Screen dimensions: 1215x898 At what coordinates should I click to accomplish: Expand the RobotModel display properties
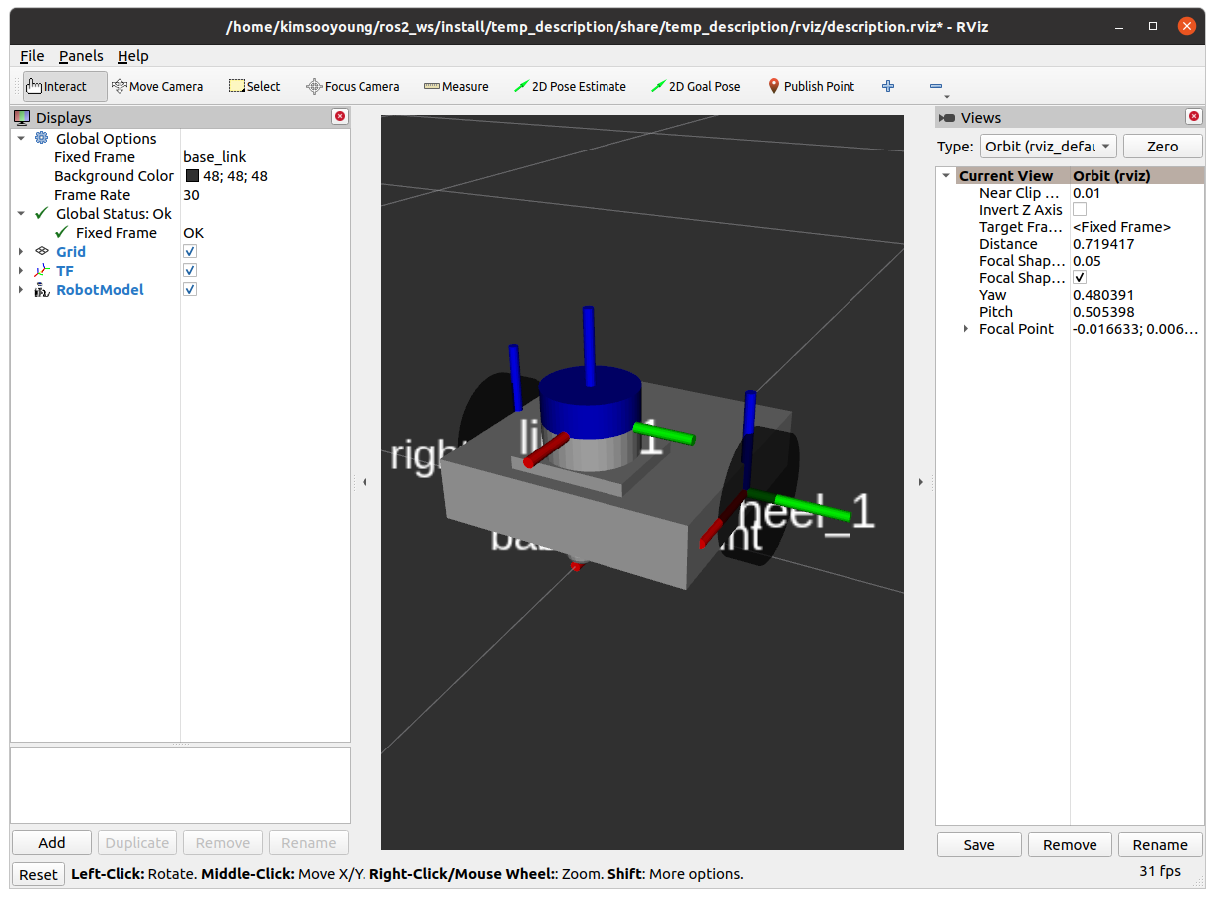click(x=21, y=290)
